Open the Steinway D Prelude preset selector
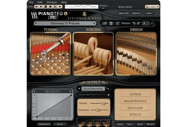Screen dimensions: 187x127 click(x=65, y=23)
